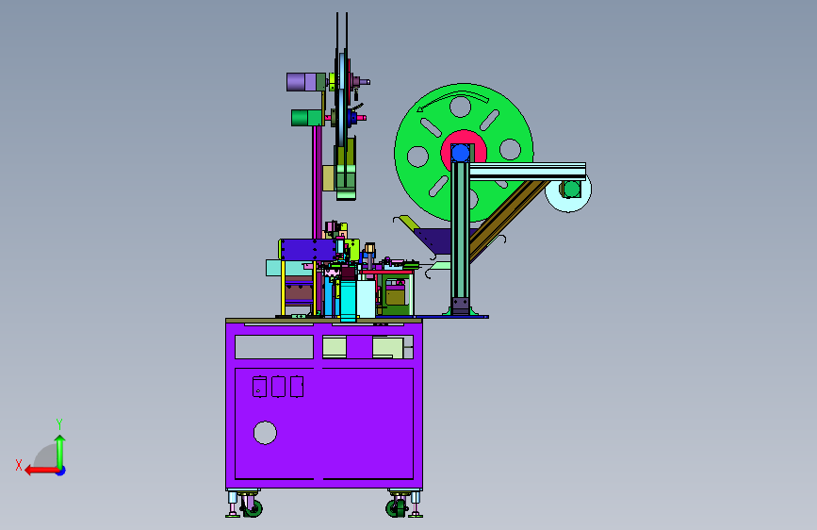Viewport: 817px width, 530px height.
Task: Select the blank rectangular panel on cabinet upper left
Action: (x=274, y=347)
